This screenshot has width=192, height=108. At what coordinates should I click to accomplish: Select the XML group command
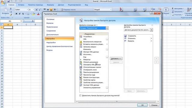(94, 39)
